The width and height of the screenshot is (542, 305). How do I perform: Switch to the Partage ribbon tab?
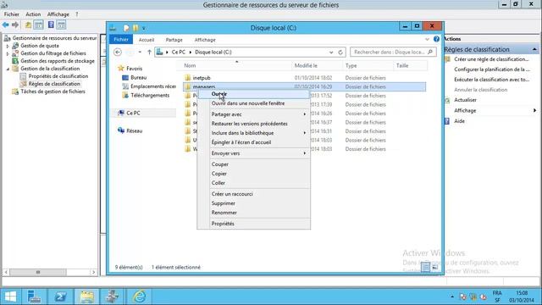(x=174, y=40)
